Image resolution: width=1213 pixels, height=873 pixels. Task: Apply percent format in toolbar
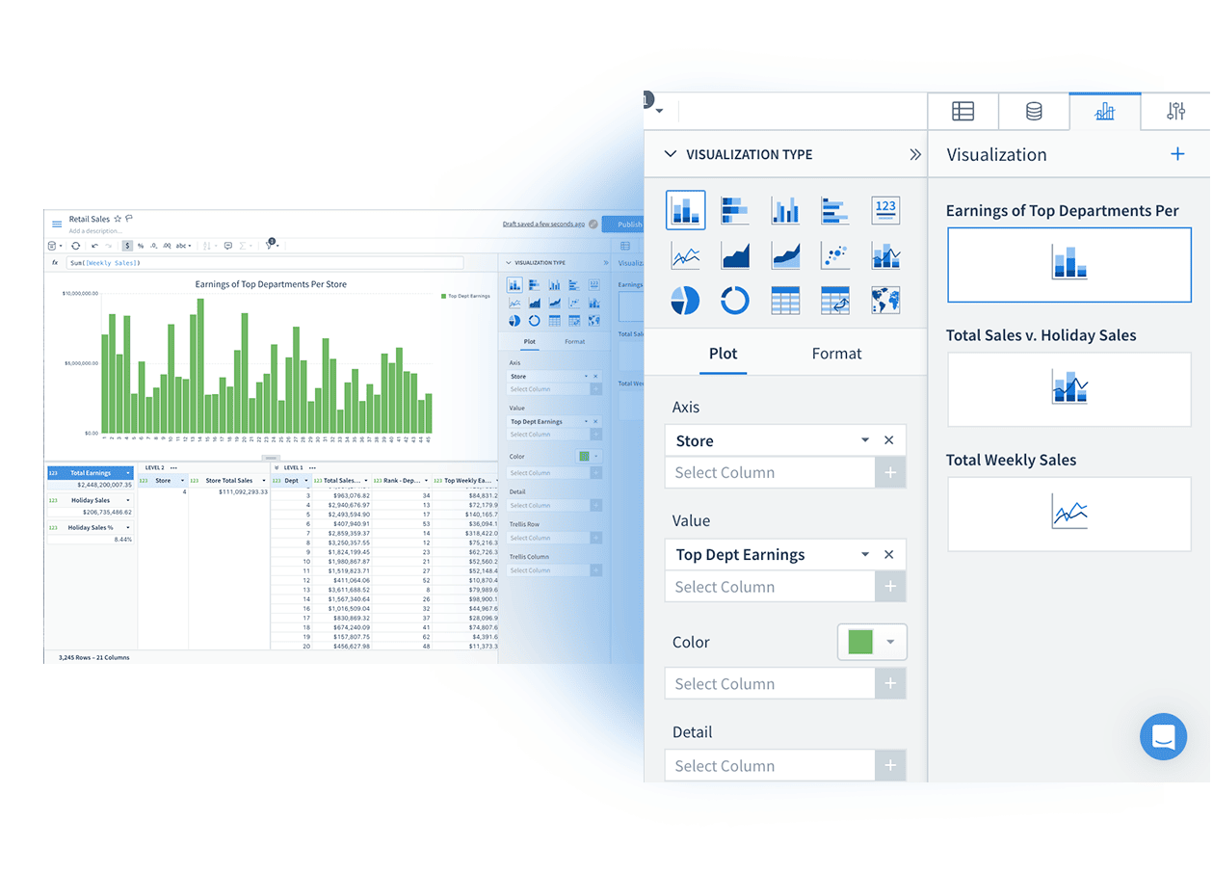tap(141, 246)
